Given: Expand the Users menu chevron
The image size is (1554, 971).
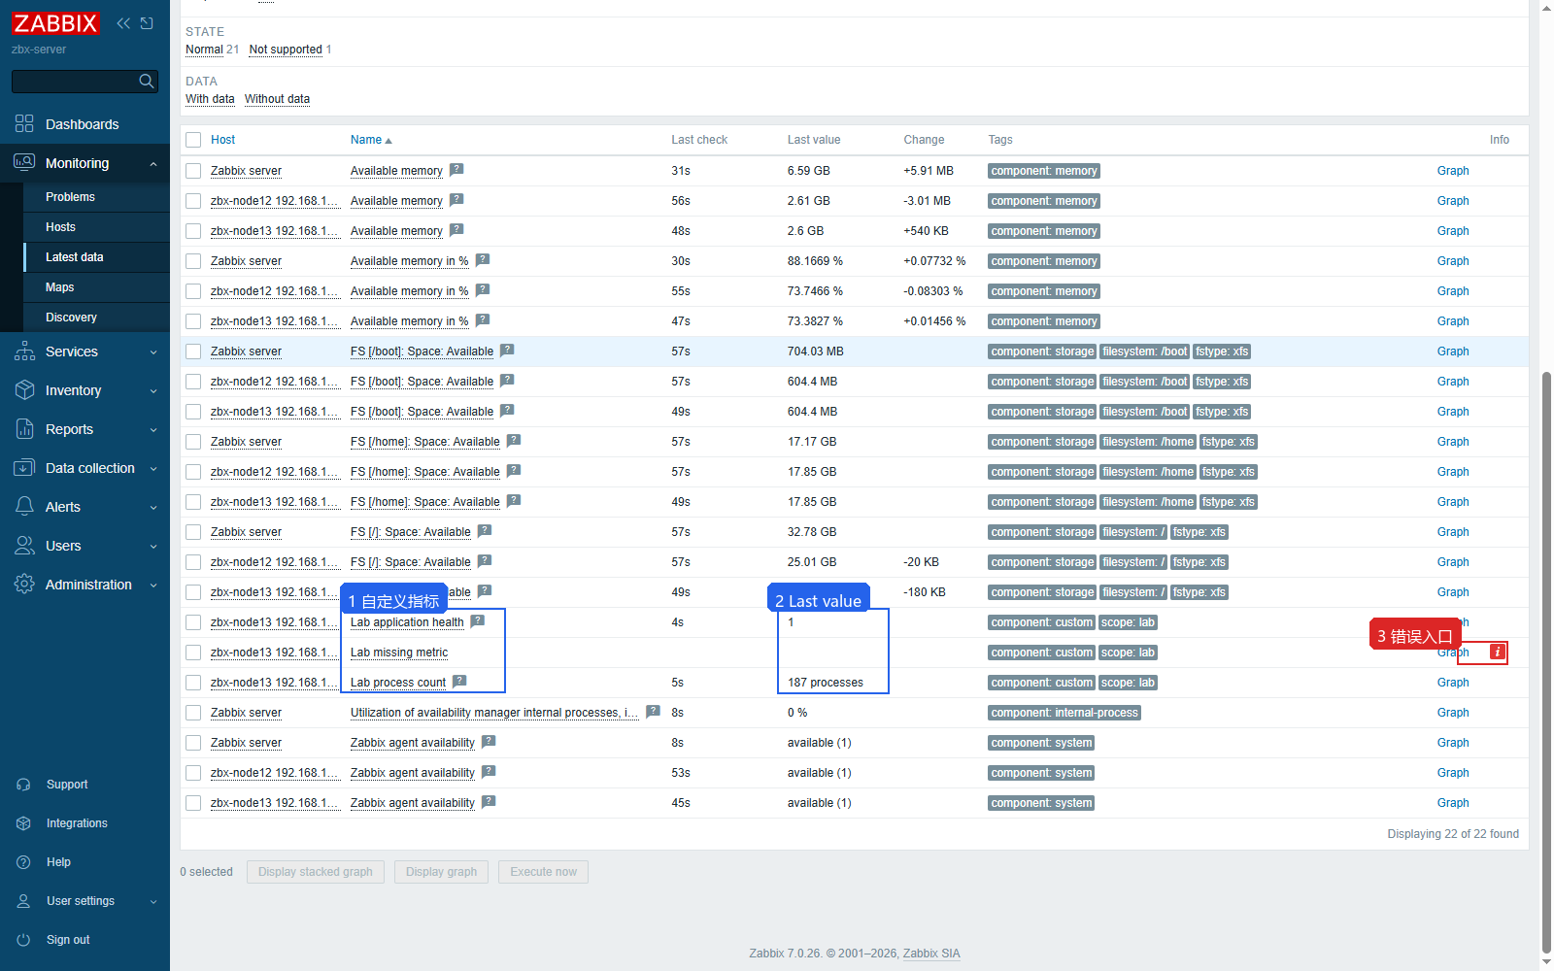Looking at the screenshot, I should (x=153, y=547).
